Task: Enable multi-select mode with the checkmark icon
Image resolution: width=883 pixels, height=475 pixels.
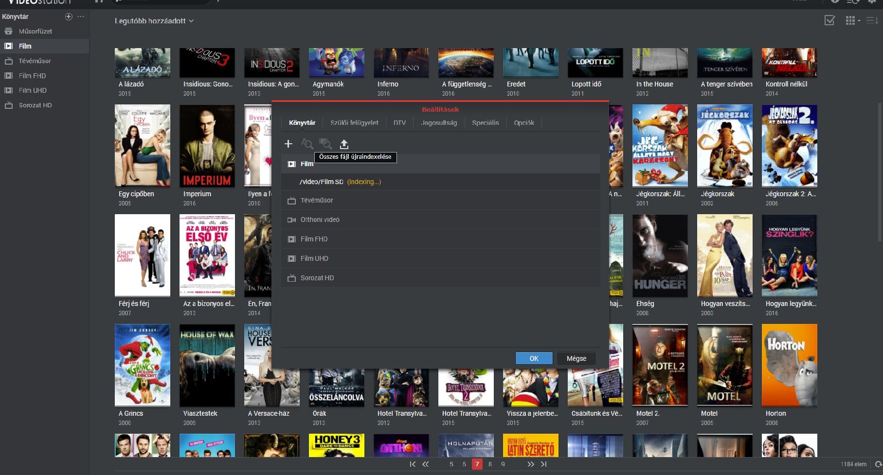Action: [x=829, y=20]
